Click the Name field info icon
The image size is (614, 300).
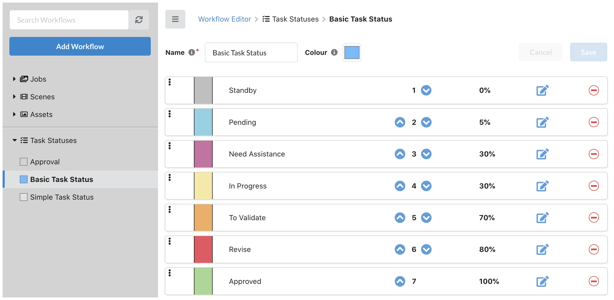(192, 53)
